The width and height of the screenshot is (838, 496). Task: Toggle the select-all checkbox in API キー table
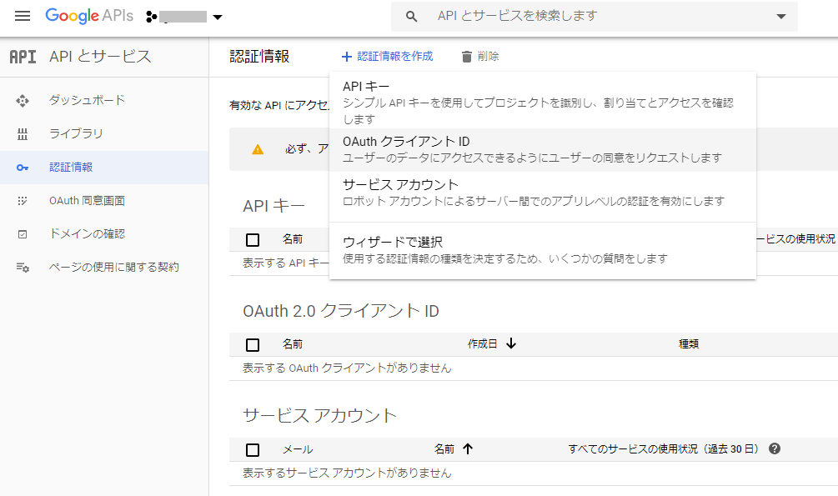(x=253, y=240)
